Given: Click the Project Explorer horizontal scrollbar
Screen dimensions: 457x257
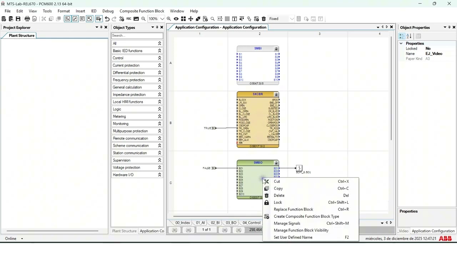Looking at the screenshot, I should pos(52,231).
